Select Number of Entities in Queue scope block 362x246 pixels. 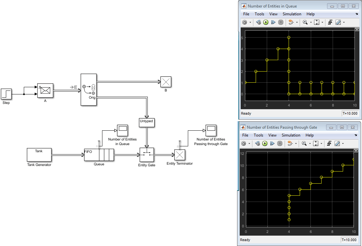(122, 131)
